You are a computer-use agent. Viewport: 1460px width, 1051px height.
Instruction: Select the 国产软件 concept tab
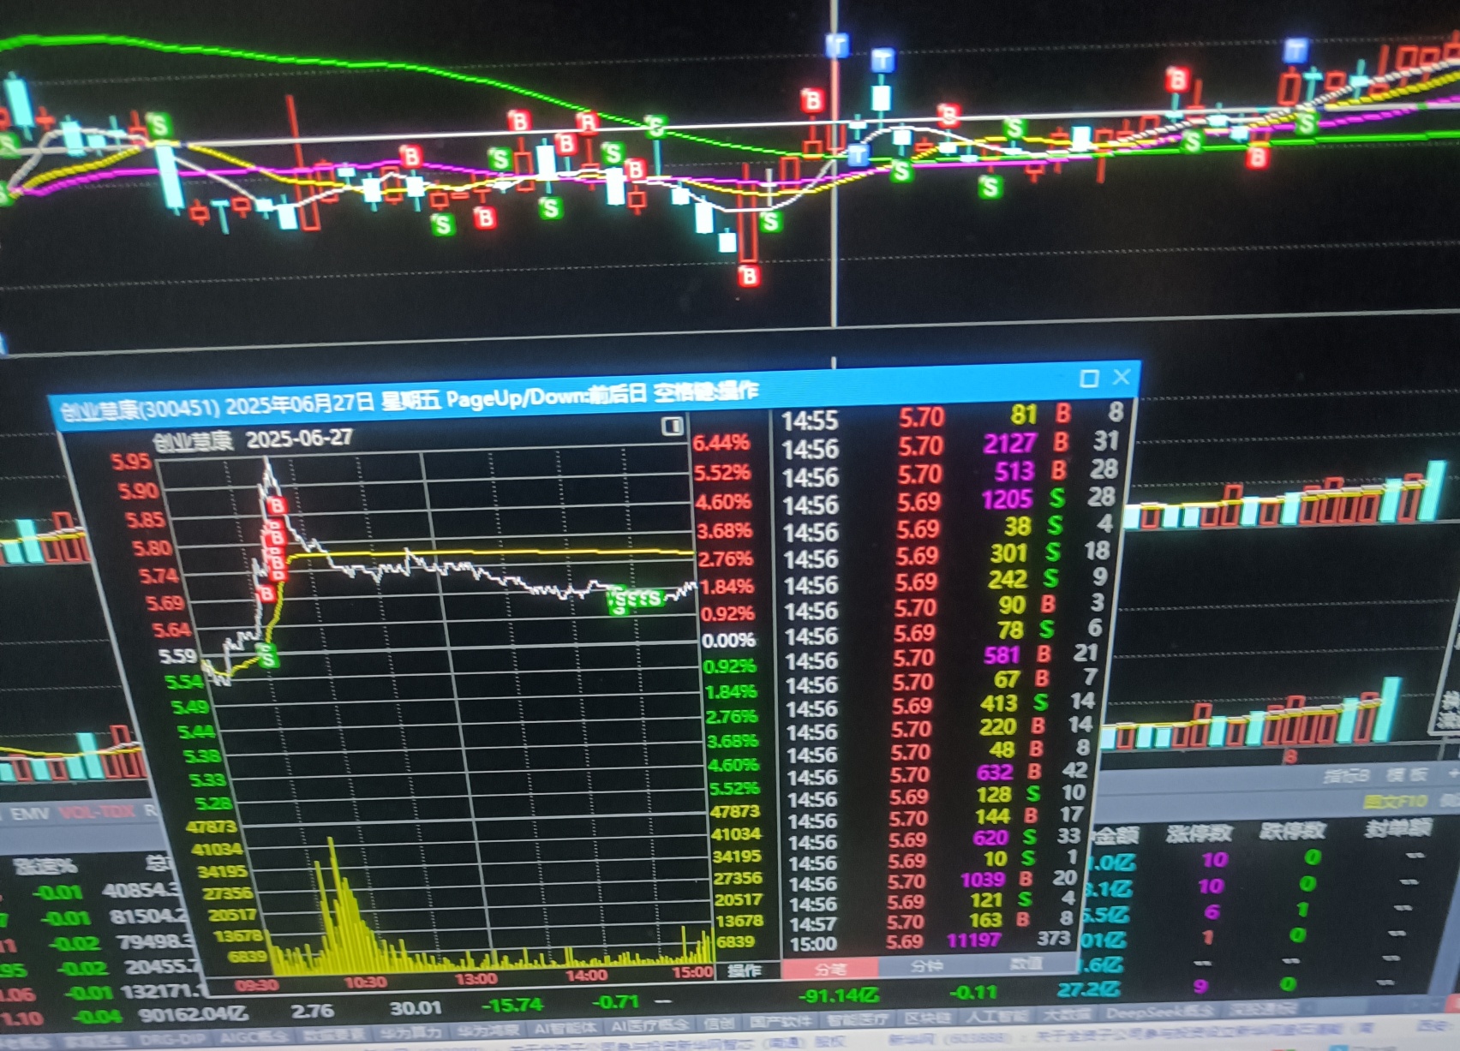click(x=780, y=1021)
